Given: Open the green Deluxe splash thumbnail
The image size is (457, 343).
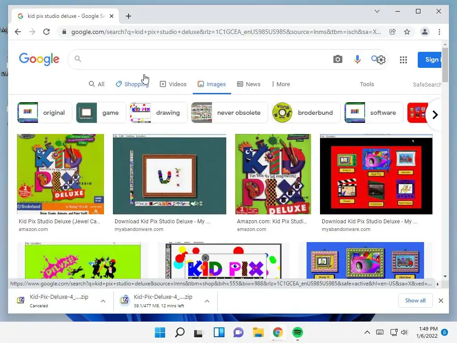Looking at the screenshot, I should [x=83, y=260].
